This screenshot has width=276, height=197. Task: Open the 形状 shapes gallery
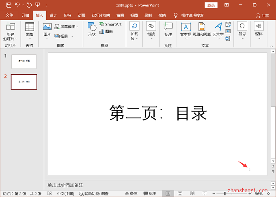coord(92,31)
